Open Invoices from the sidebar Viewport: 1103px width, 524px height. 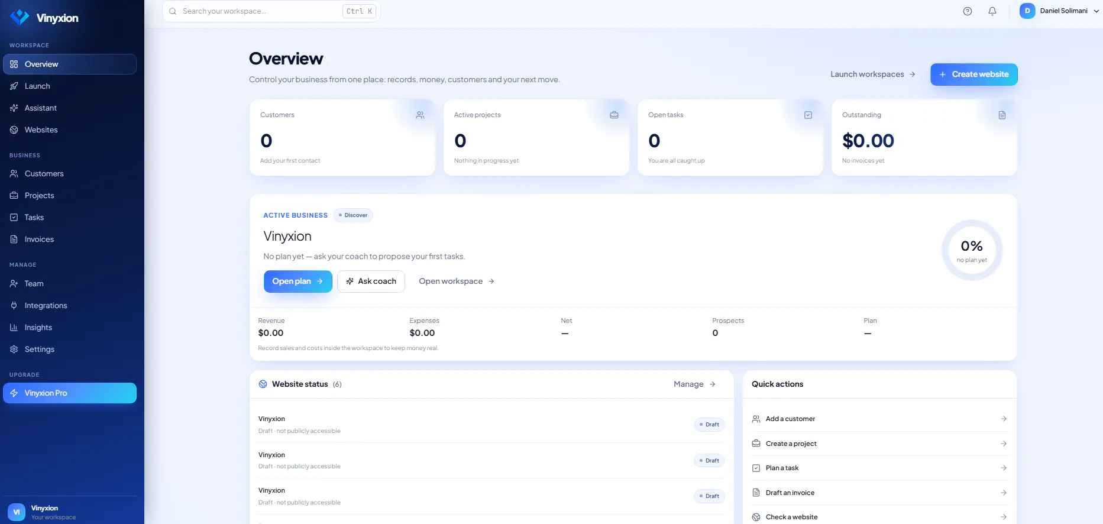point(70,240)
